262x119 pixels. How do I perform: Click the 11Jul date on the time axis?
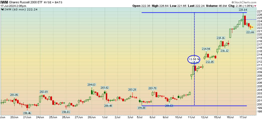click(x=192, y=117)
